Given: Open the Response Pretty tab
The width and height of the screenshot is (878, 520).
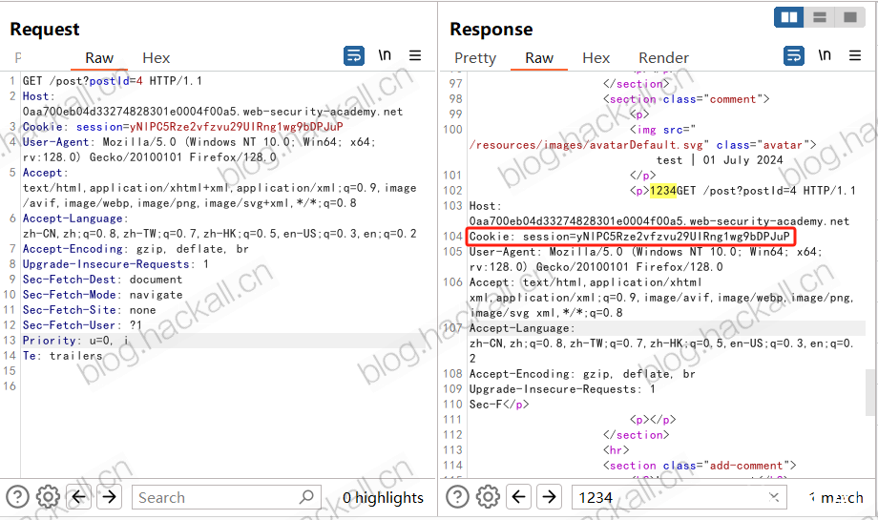Looking at the screenshot, I should point(475,58).
